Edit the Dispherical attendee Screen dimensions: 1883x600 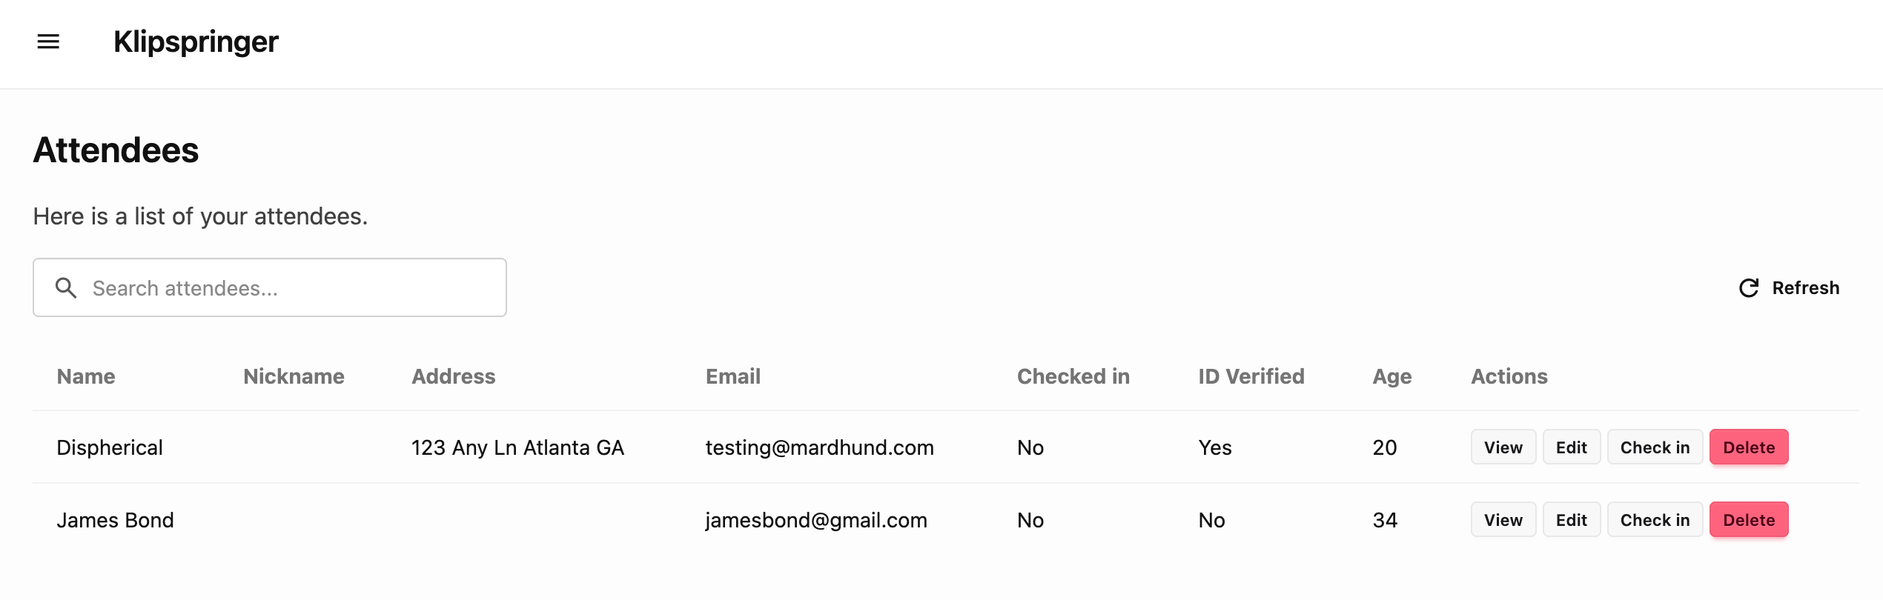(x=1571, y=447)
